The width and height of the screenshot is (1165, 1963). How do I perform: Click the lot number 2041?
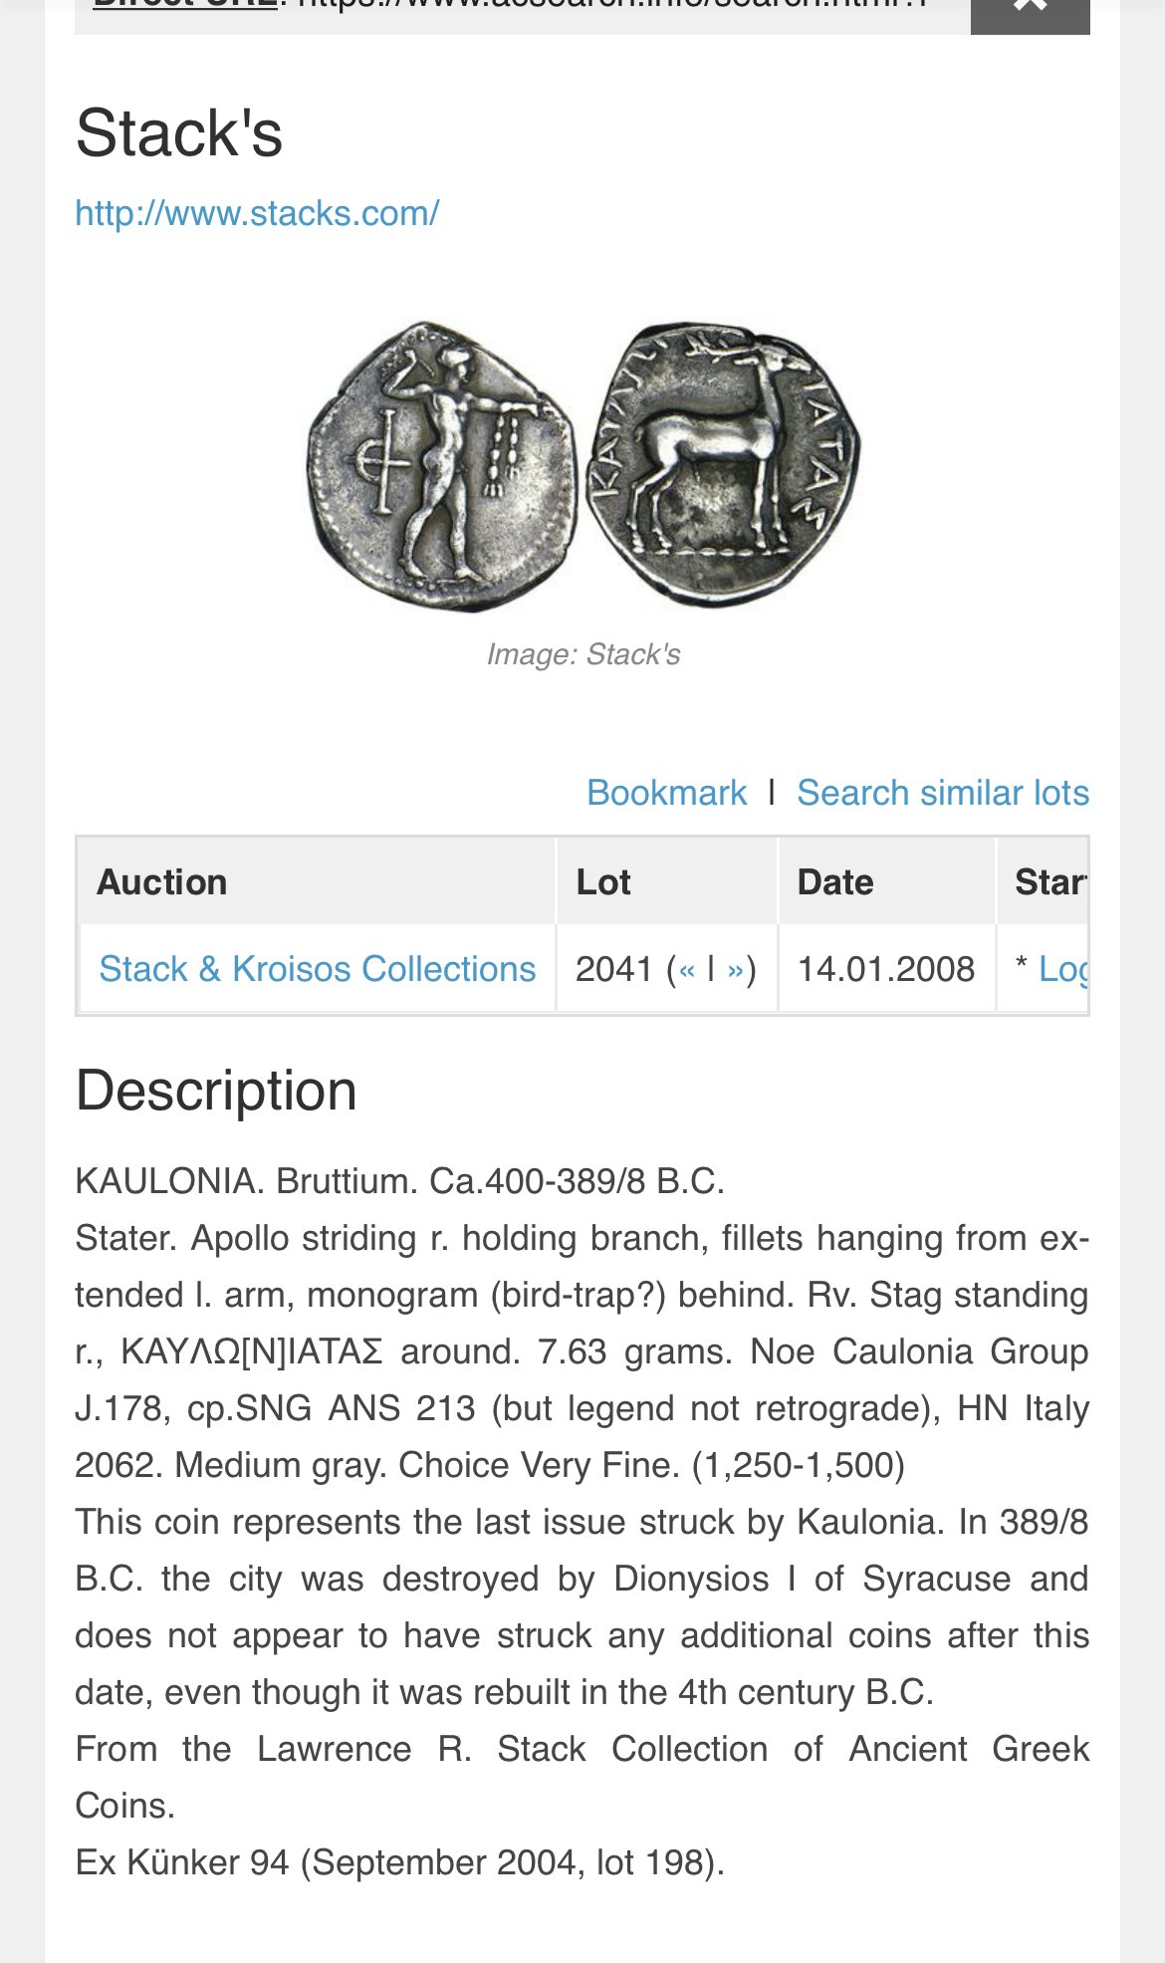[x=613, y=969]
